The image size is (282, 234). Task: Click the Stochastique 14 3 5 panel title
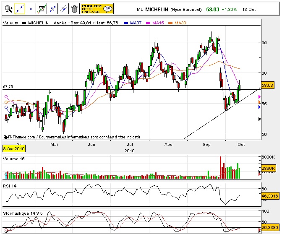23,213
